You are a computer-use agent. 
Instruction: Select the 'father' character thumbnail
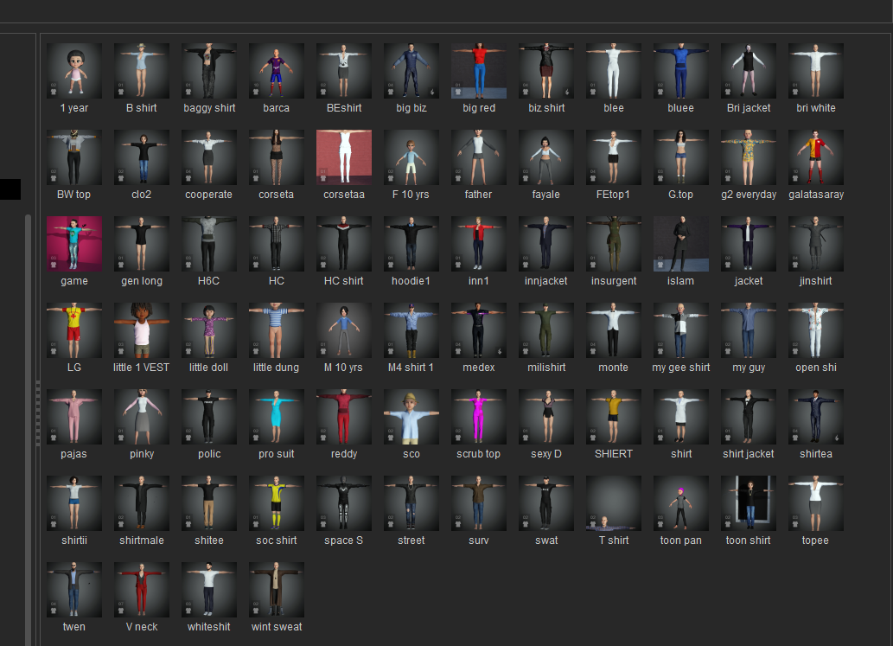pyautogui.click(x=478, y=157)
